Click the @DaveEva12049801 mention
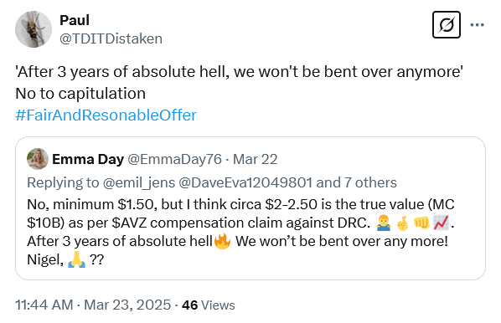 click(x=245, y=182)
